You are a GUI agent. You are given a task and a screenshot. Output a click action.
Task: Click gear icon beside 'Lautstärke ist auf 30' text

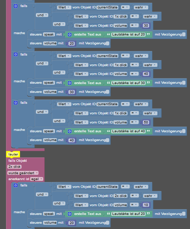[x=70, y=83]
